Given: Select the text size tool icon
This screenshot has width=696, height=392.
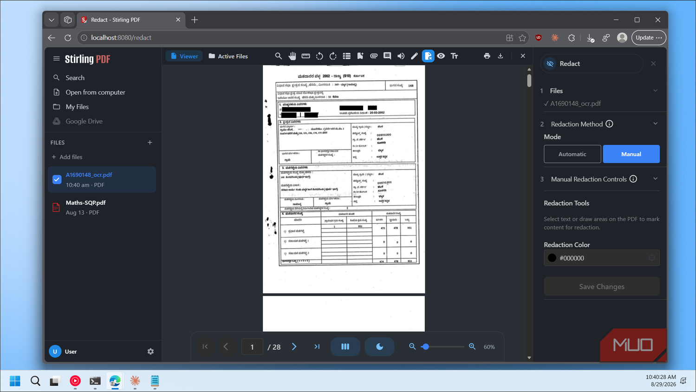Looking at the screenshot, I should (x=455, y=56).
